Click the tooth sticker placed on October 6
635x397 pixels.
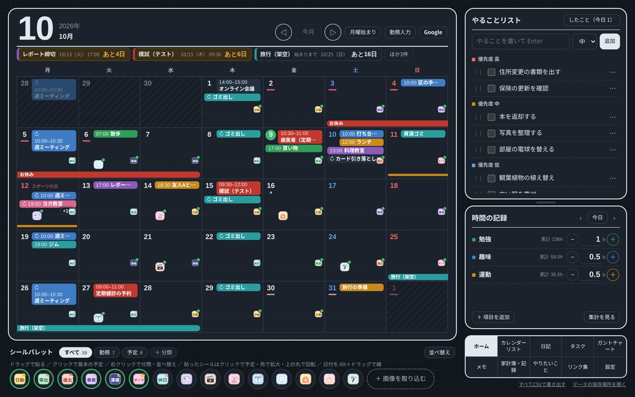coord(99,164)
